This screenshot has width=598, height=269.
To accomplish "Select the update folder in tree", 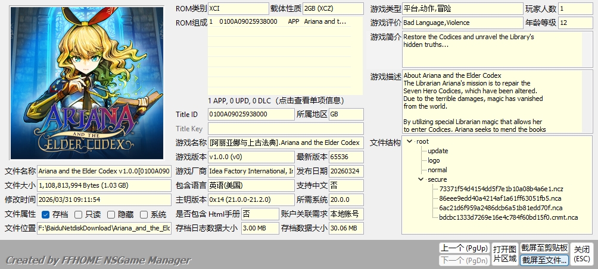I will (437, 151).
